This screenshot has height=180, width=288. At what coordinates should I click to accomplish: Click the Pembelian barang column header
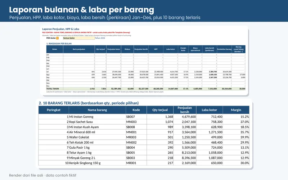224,49
